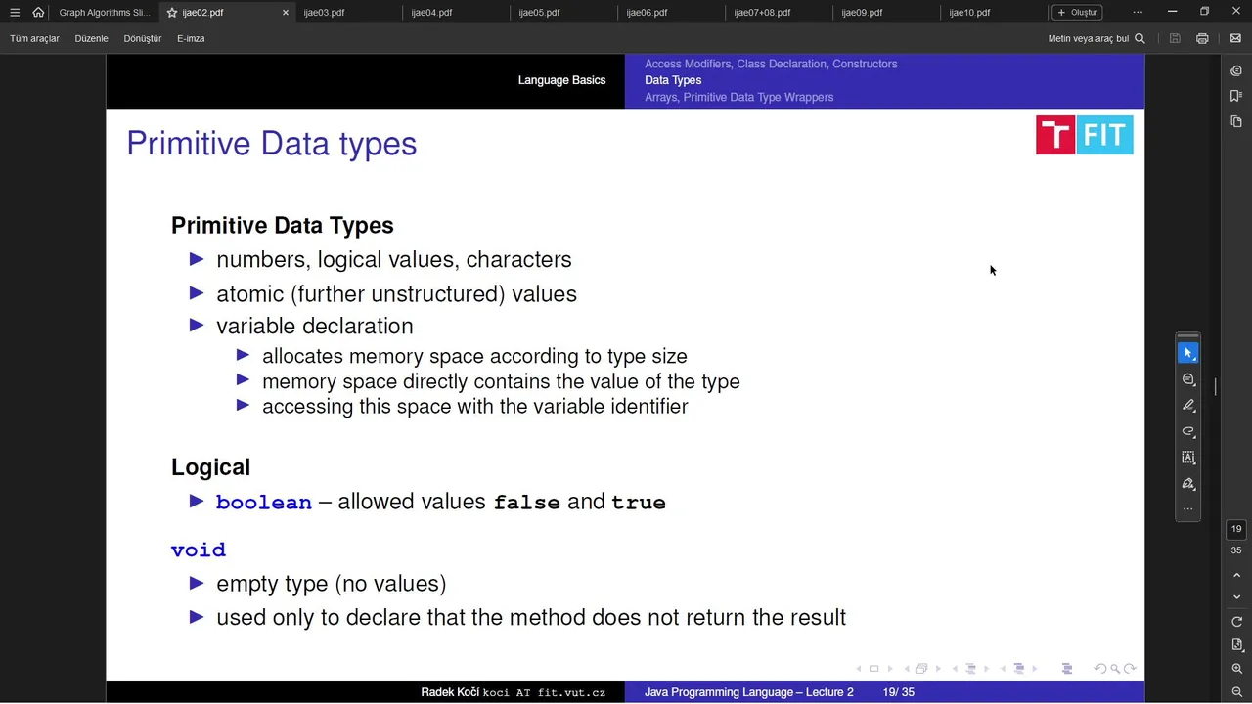Click the print icon
Screen dimensions: 1252x704
(1202, 39)
